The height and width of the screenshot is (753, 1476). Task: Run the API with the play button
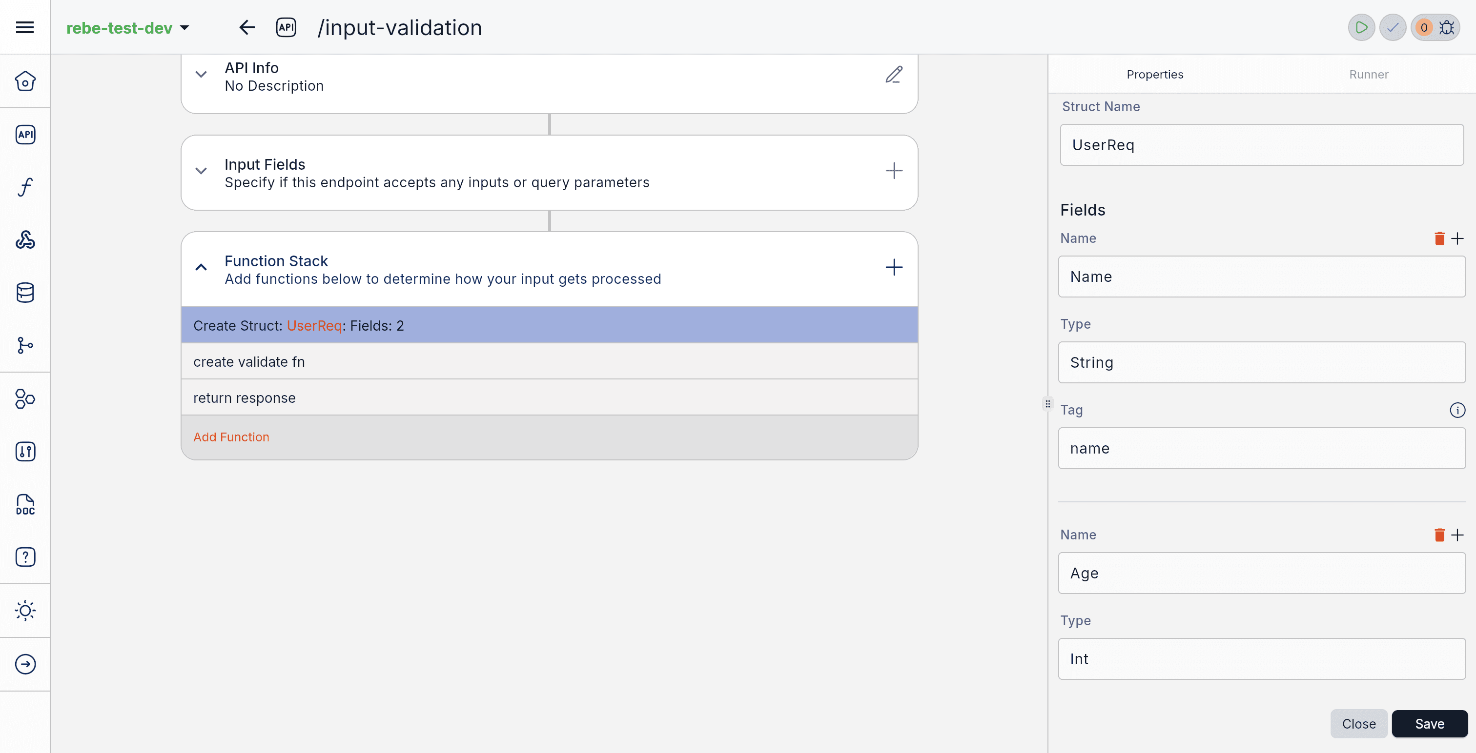tap(1361, 27)
